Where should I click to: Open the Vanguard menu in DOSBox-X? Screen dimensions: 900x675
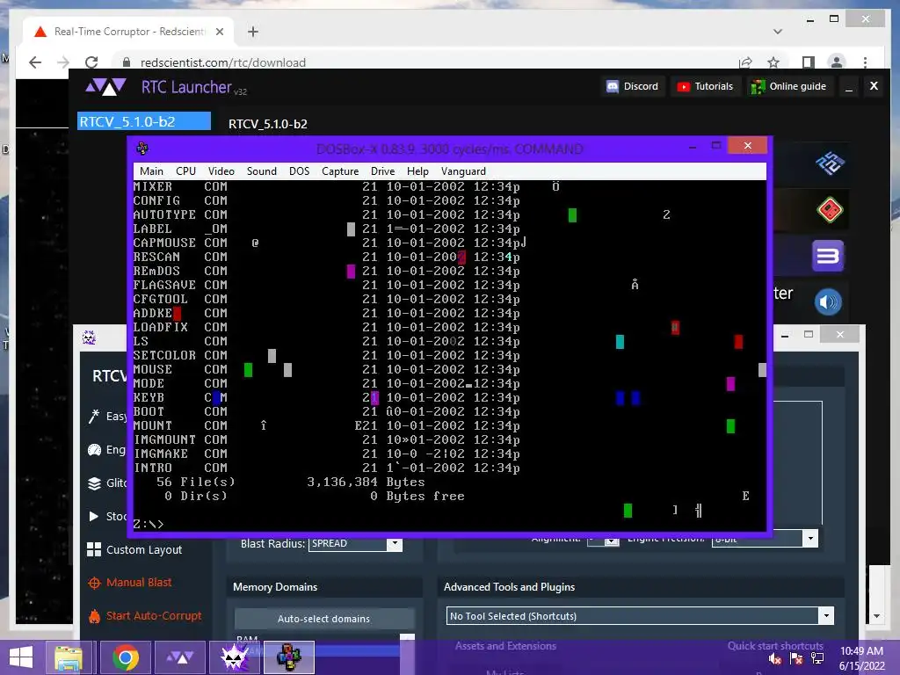coord(462,171)
